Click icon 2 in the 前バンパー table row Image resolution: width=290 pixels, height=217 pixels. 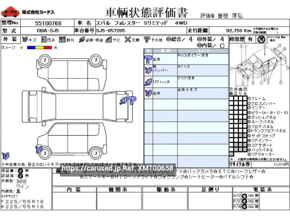(x=148, y=70)
